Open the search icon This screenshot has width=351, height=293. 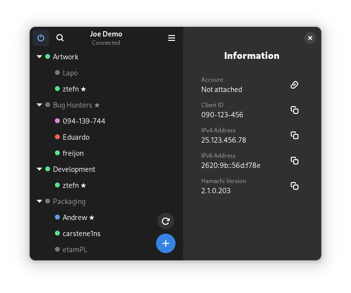[60, 38]
